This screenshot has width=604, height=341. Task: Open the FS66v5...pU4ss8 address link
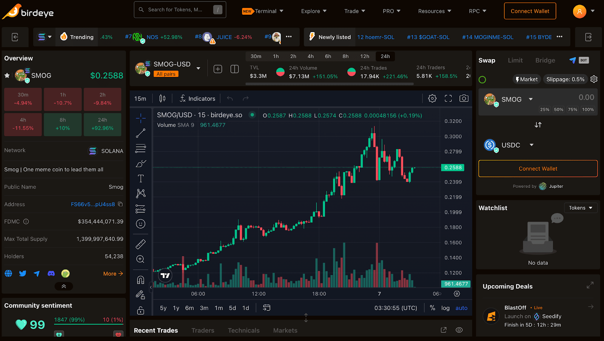pos(93,204)
